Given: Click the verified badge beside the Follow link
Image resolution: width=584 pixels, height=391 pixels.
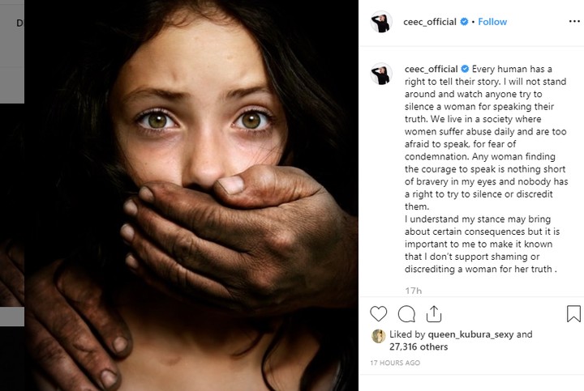Looking at the screenshot, I should point(464,22).
